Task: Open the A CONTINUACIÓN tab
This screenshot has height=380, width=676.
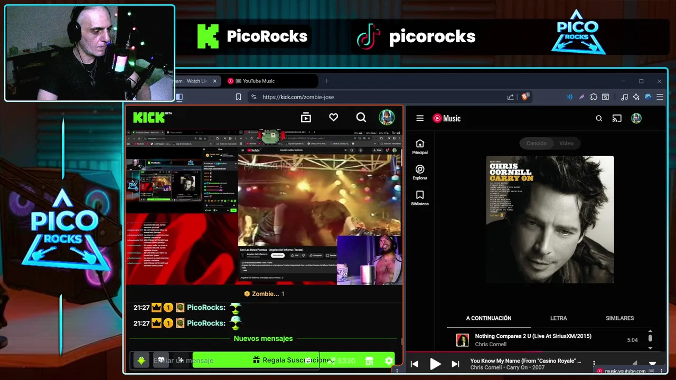Action: tap(489, 318)
